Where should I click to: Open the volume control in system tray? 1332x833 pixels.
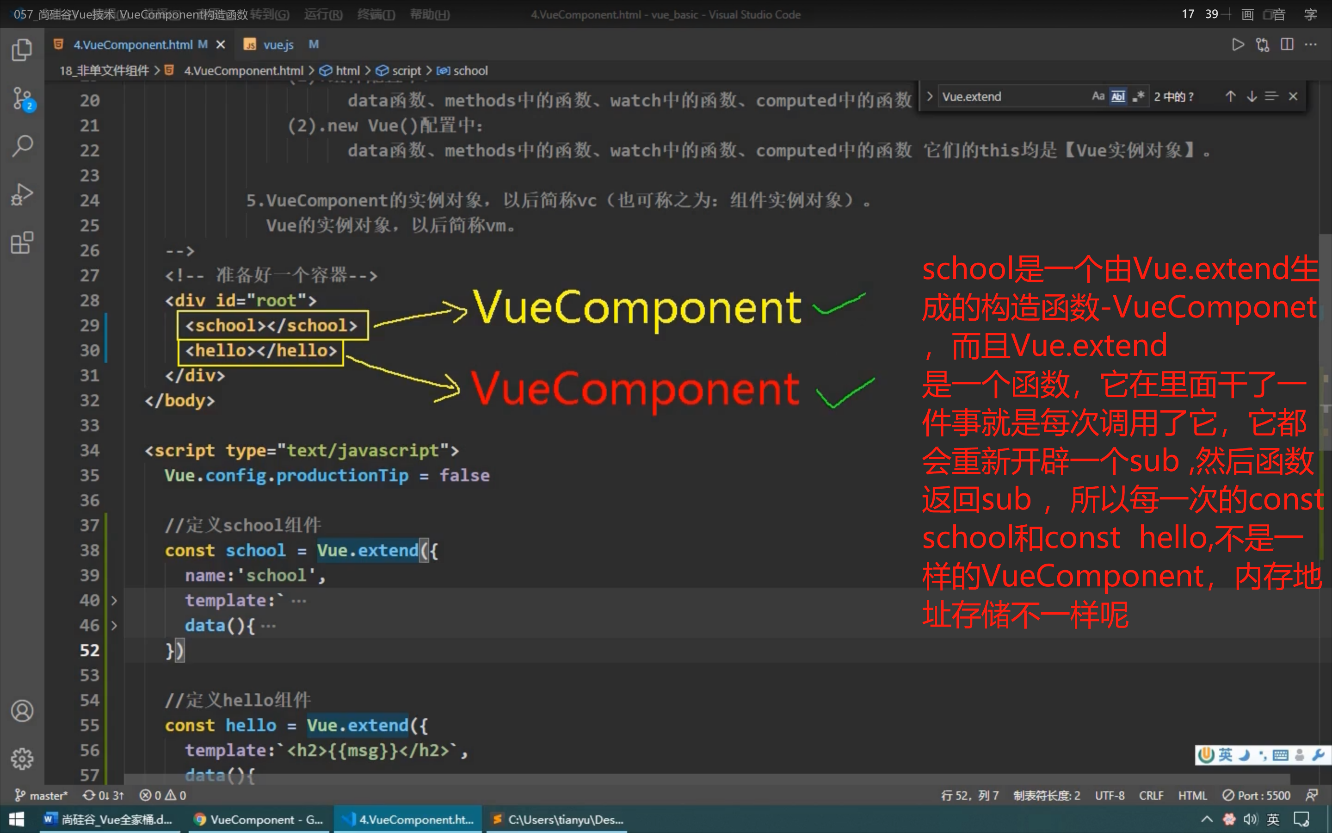1251,819
